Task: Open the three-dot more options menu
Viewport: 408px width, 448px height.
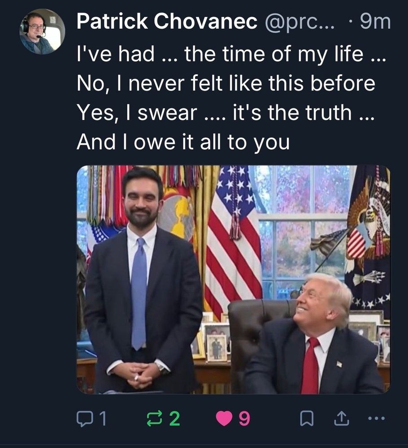Action: (376, 419)
